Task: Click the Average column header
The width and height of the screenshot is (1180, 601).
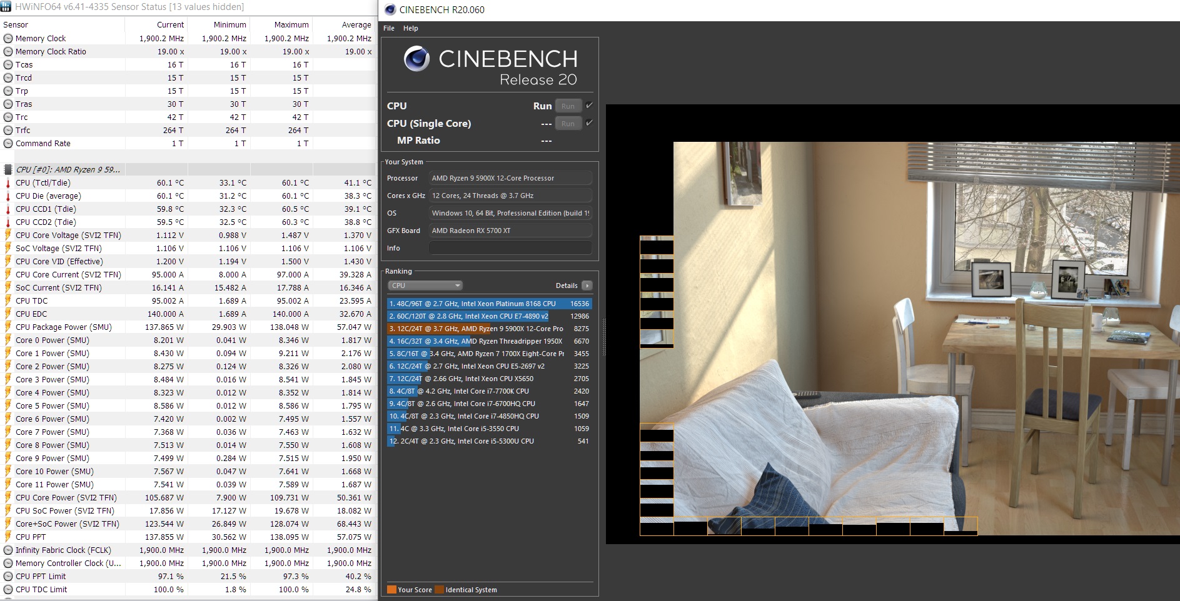Action: point(356,25)
